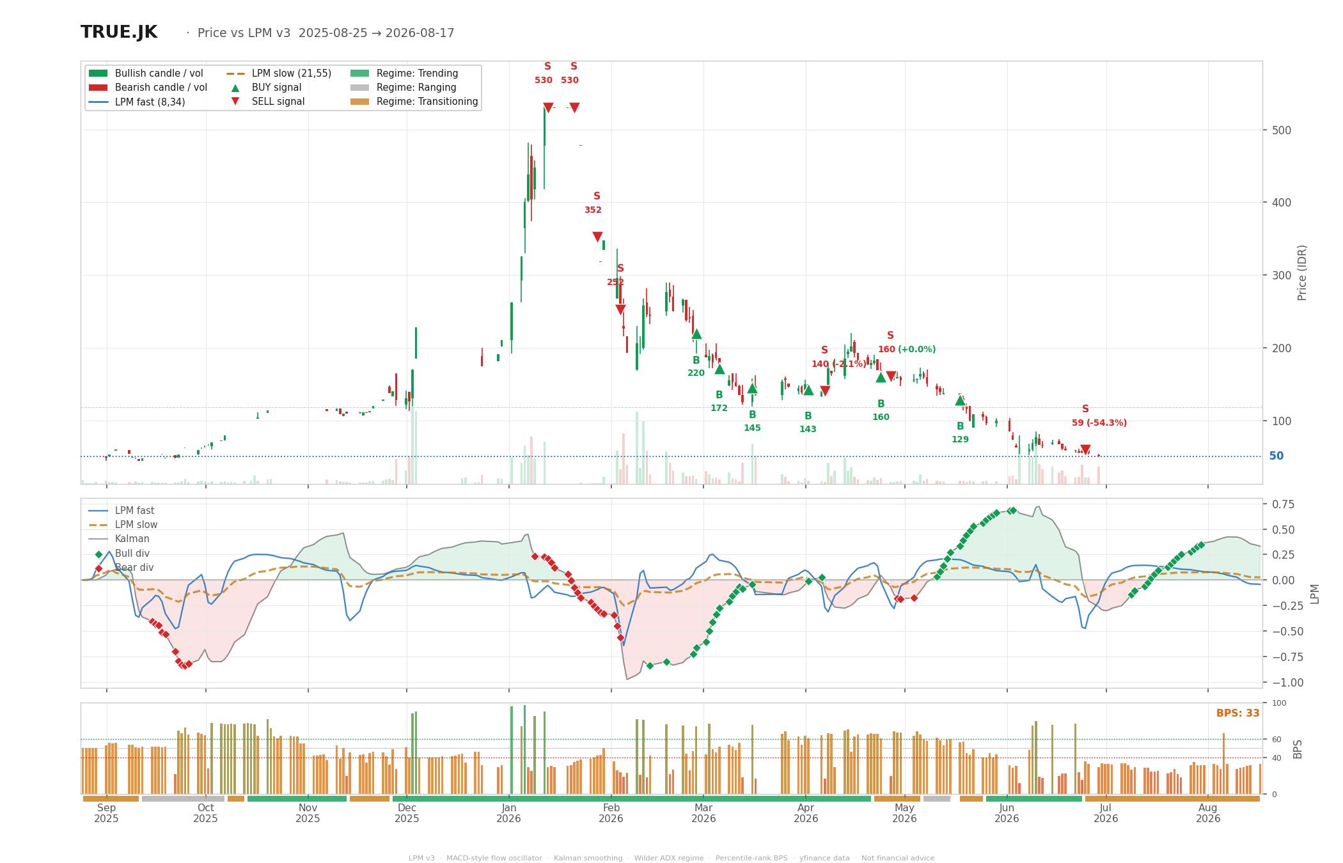Click the '59 (-54.3%)' sell annotation text
The width and height of the screenshot is (1343, 863).
pos(1099,423)
